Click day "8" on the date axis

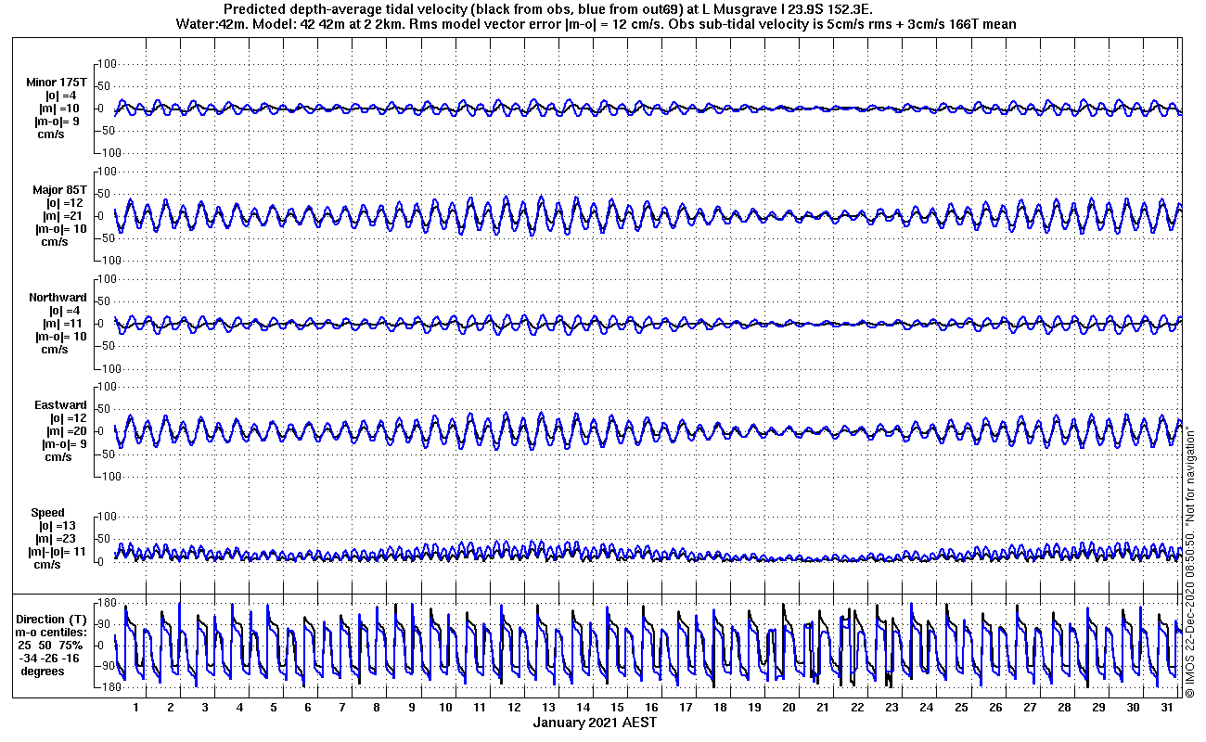pyautogui.click(x=376, y=707)
